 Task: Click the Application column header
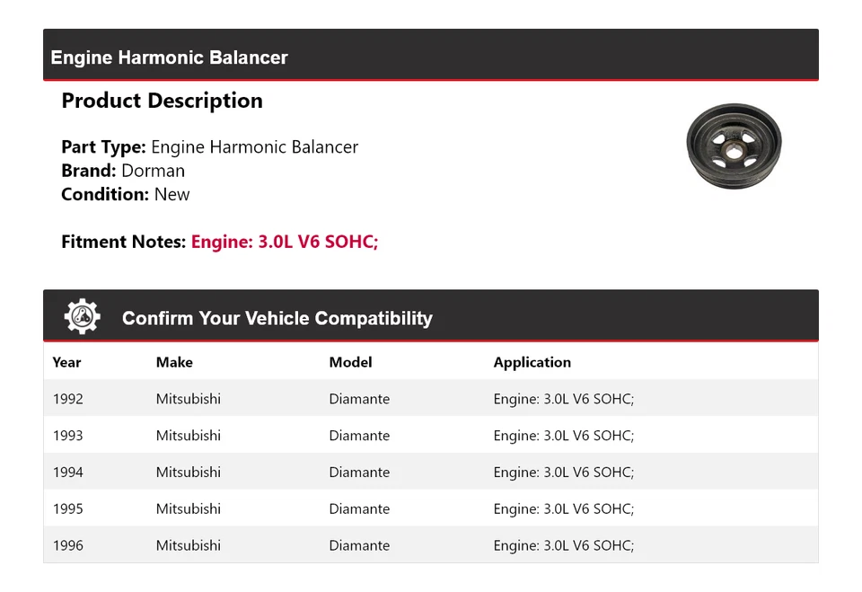coord(532,362)
